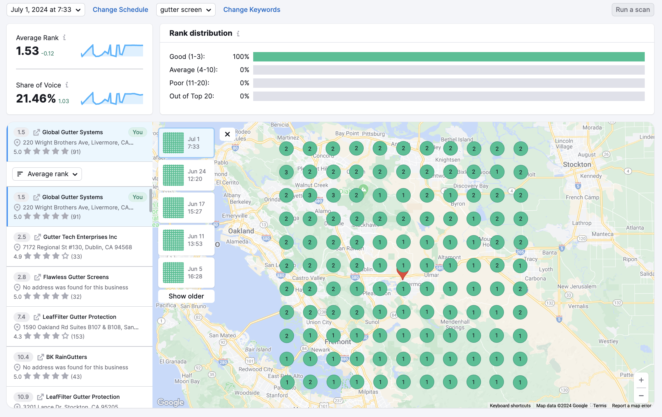Image resolution: width=662 pixels, height=417 pixels.
Task: Select the sort icon in the Average rank selector
Action: (x=20, y=174)
